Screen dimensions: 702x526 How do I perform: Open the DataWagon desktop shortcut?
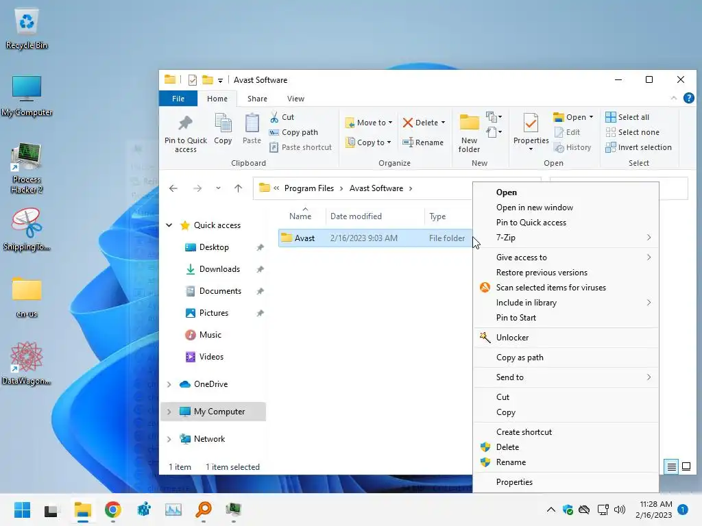(x=27, y=363)
